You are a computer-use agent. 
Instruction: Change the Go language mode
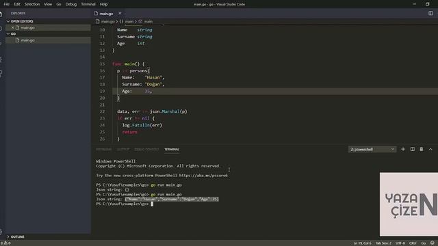pyautogui.click(x=424, y=243)
